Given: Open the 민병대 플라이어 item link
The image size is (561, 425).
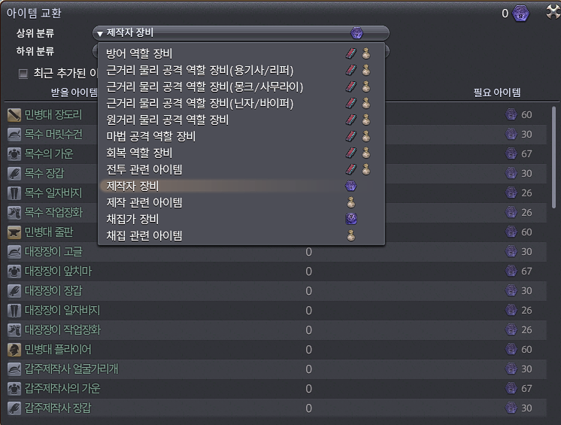Looking at the screenshot, I should coord(58,350).
